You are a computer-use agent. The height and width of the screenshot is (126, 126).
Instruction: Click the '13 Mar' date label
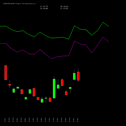tap(41, 120)
